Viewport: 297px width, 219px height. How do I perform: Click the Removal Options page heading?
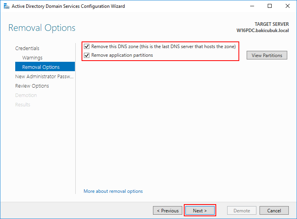42,28
